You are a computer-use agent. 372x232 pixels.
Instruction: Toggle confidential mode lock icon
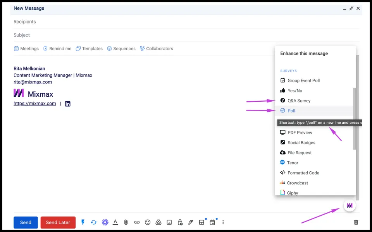180,222
